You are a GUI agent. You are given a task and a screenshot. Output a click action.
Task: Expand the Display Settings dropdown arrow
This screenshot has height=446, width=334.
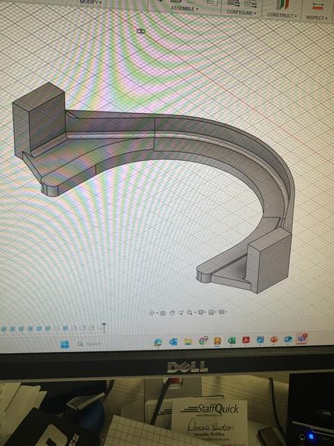[205, 312]
